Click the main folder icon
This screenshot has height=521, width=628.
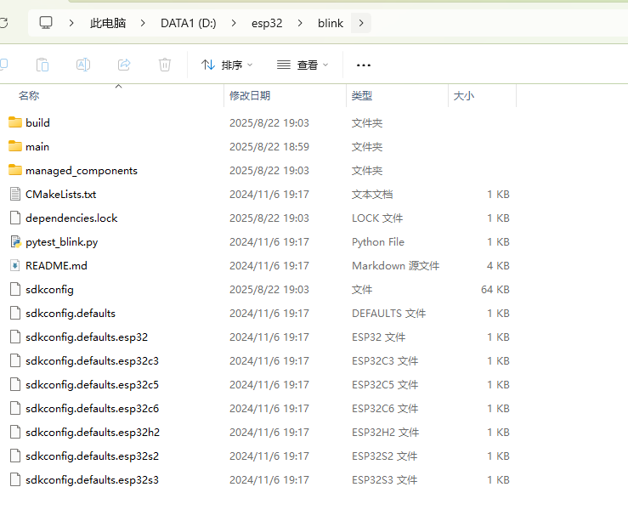point(15,146)
